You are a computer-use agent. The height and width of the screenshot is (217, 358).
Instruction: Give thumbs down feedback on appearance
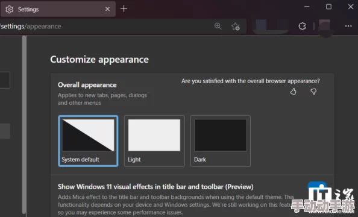point(313,92)
